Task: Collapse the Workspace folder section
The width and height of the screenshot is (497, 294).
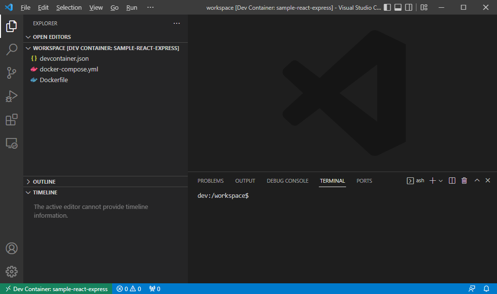Action: (x=106, y=48)
